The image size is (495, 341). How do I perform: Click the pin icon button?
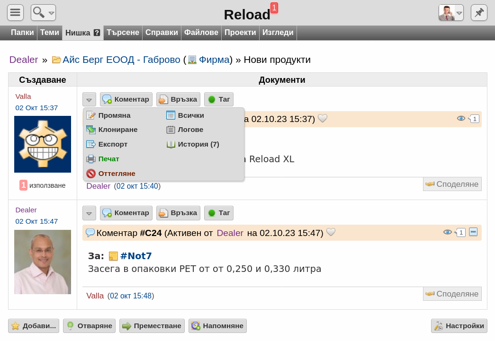pos(479,13)
